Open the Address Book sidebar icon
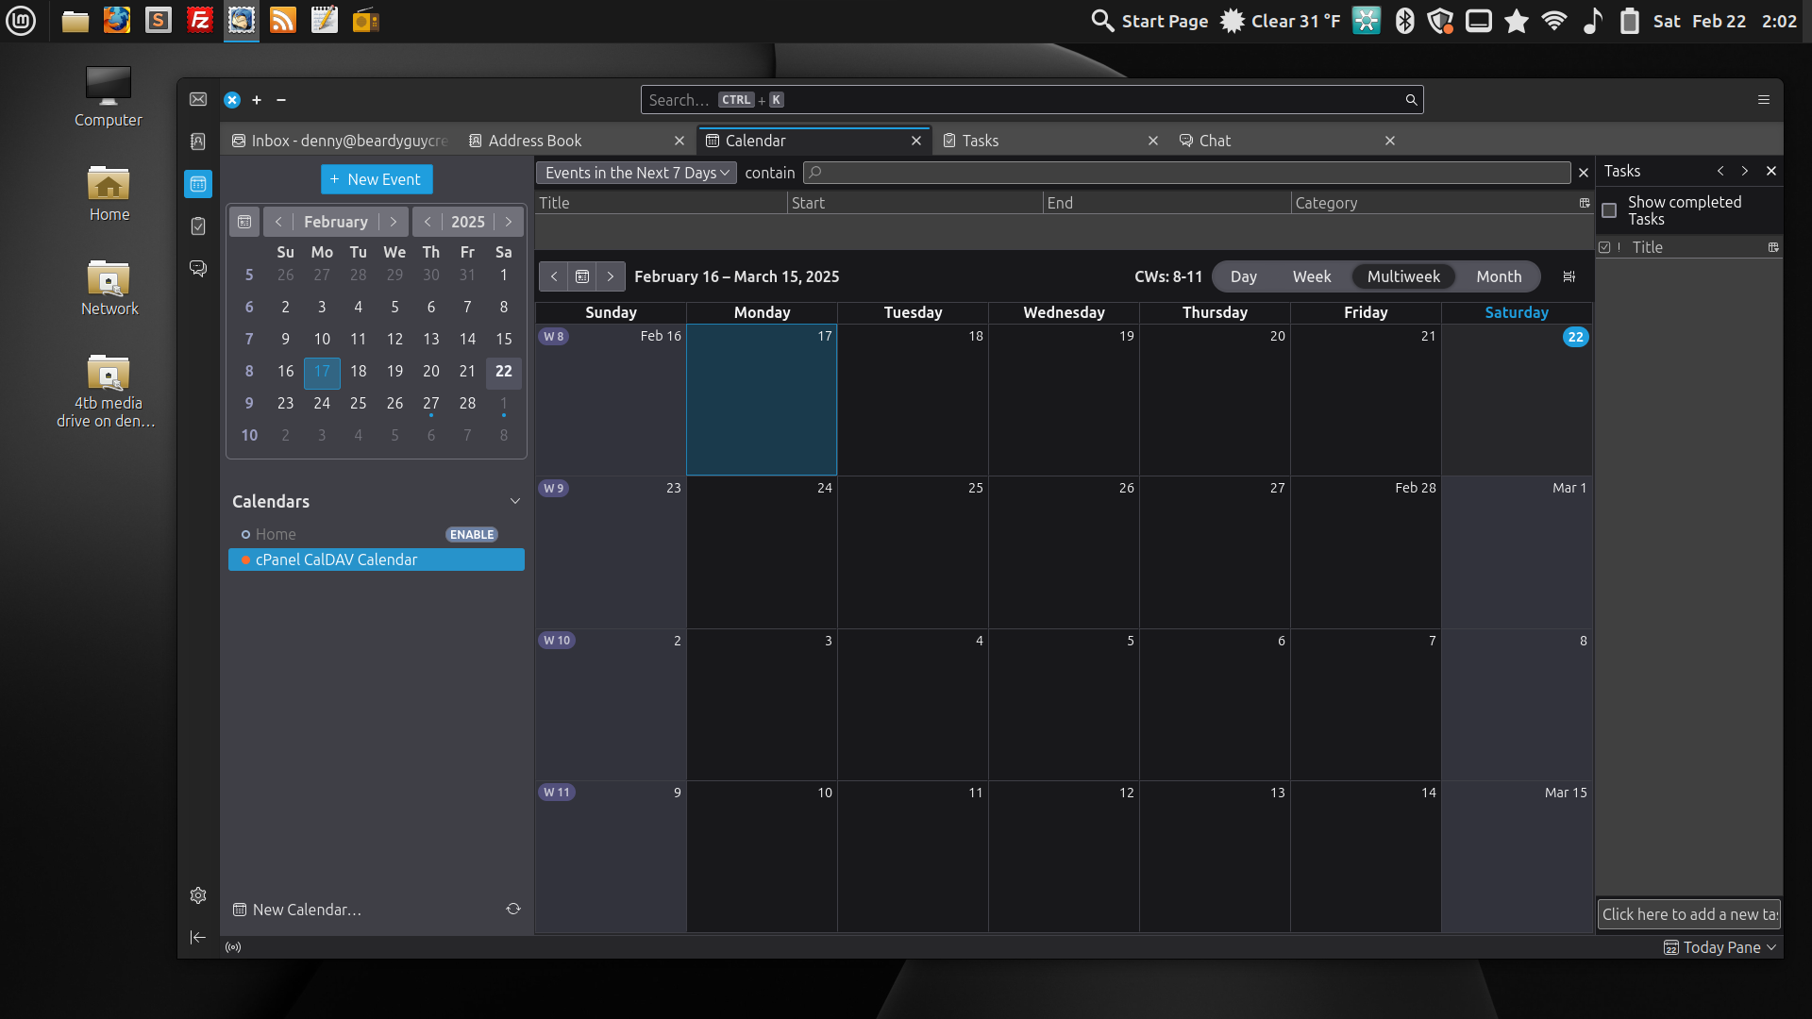Viewport: 1812px width, 1019px height. [197, 142]
